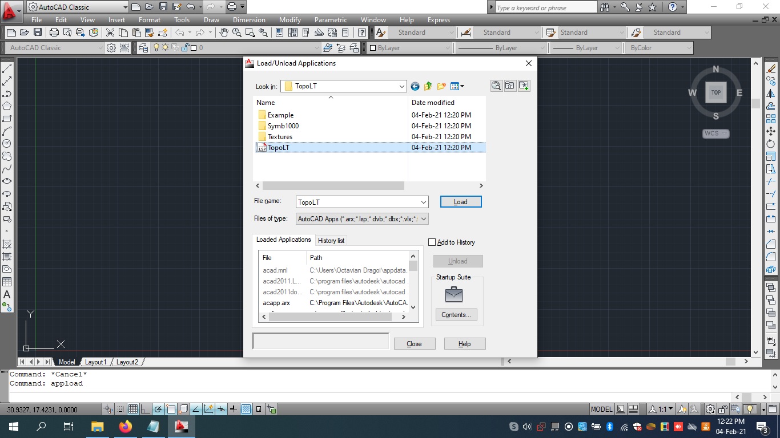Open the Files of type dropdown
780x438 pixels.
pyautogui.click(x=423, y=218)
